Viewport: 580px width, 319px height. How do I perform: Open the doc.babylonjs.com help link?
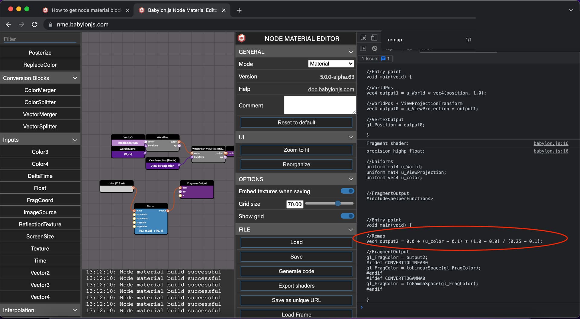331,89
